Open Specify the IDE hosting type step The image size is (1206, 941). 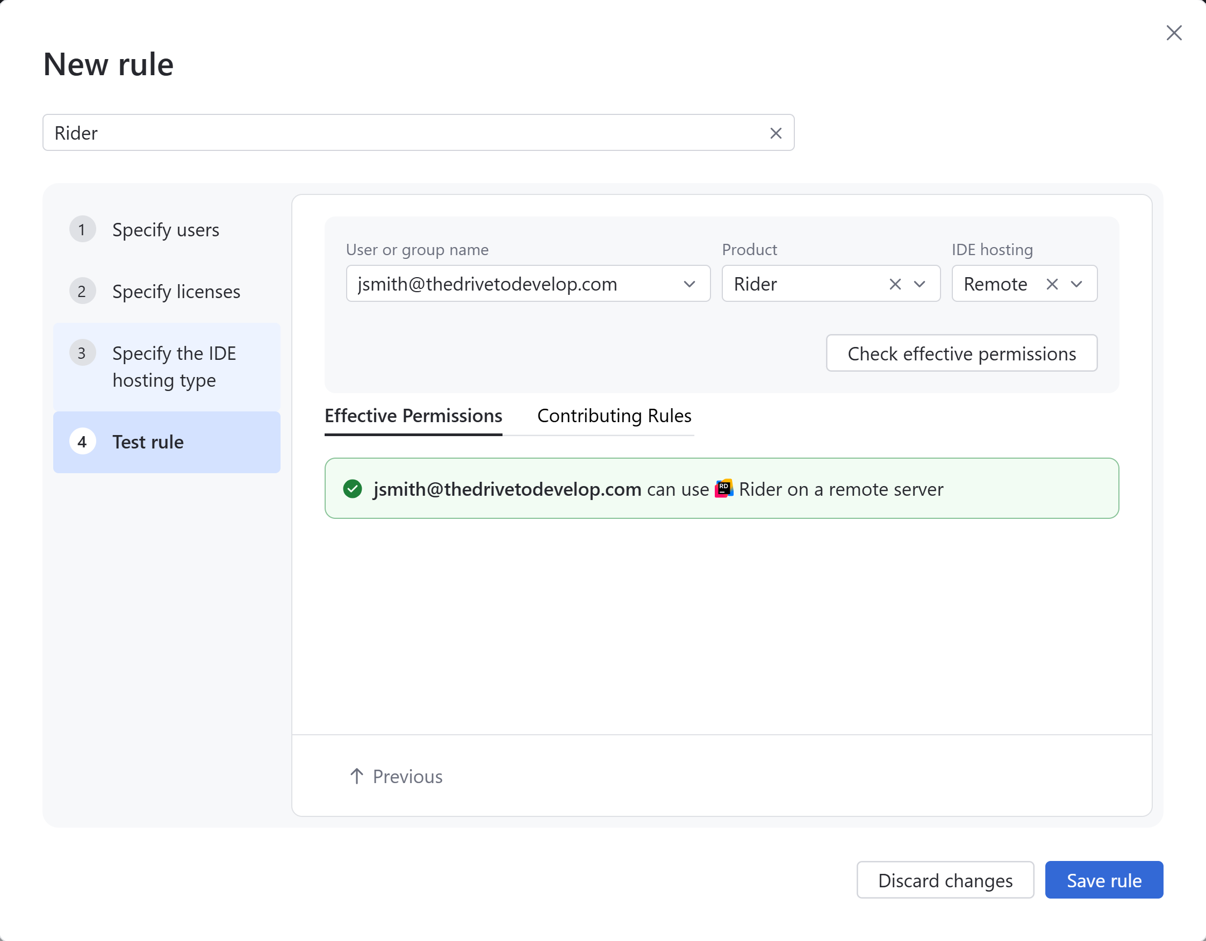pos(166,366)
